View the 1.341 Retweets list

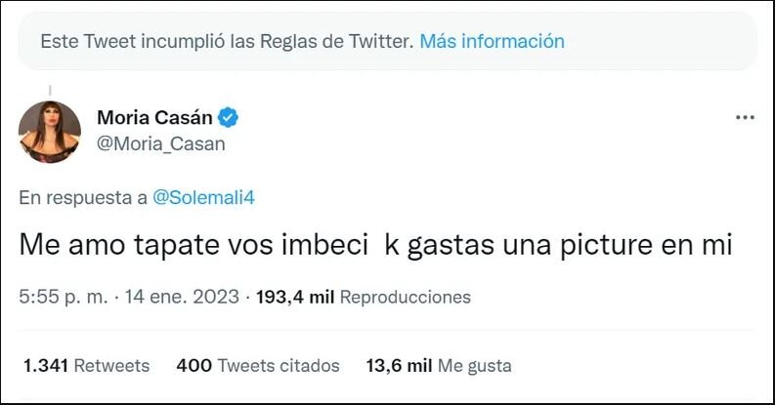pyautogui.click(x=86, y=366)
